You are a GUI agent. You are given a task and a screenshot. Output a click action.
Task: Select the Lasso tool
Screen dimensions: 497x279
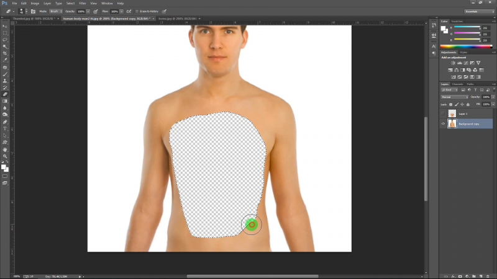[5, 40]
